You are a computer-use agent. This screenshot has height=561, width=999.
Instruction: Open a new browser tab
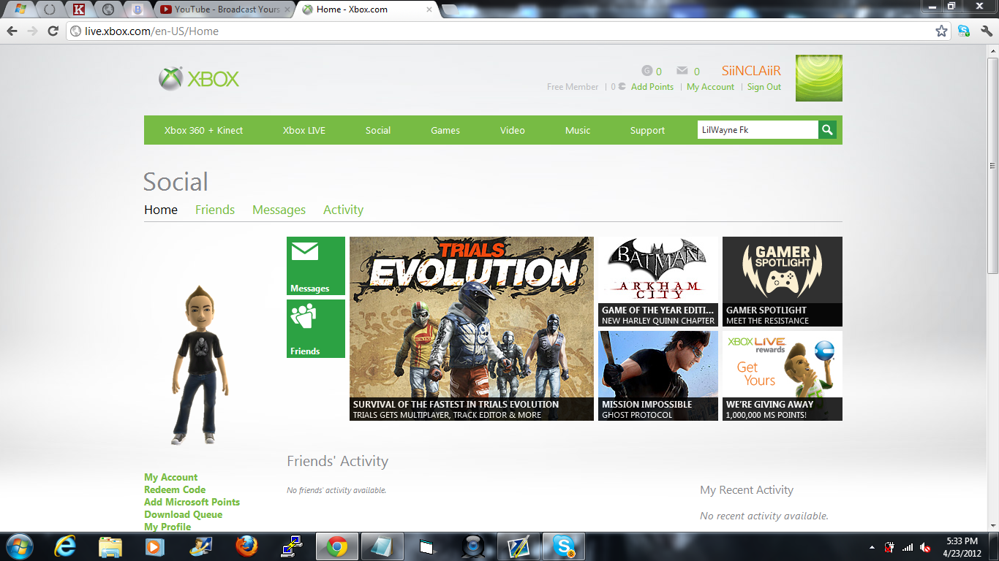(x=451, y=9)
